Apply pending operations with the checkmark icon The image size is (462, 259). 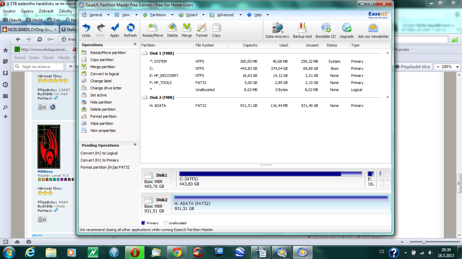tap(115, 30)
